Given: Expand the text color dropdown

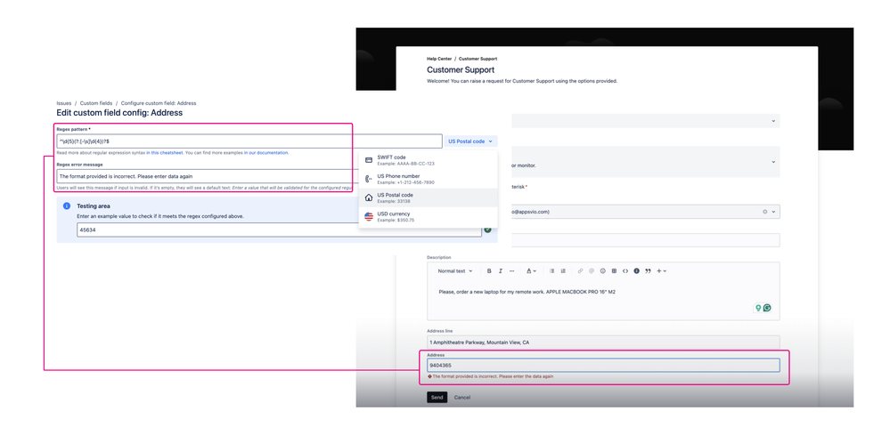Looking at the screenshot, I should [x=531, y=271].
